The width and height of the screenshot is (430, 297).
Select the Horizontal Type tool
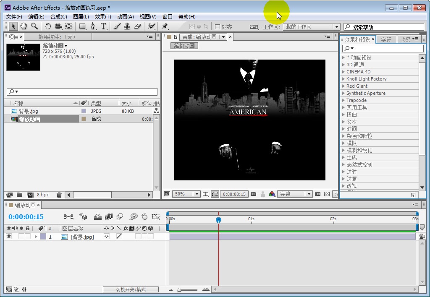[103, 26]
